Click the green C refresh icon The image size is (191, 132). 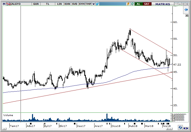pyautogui.click(x=132, y=4)
